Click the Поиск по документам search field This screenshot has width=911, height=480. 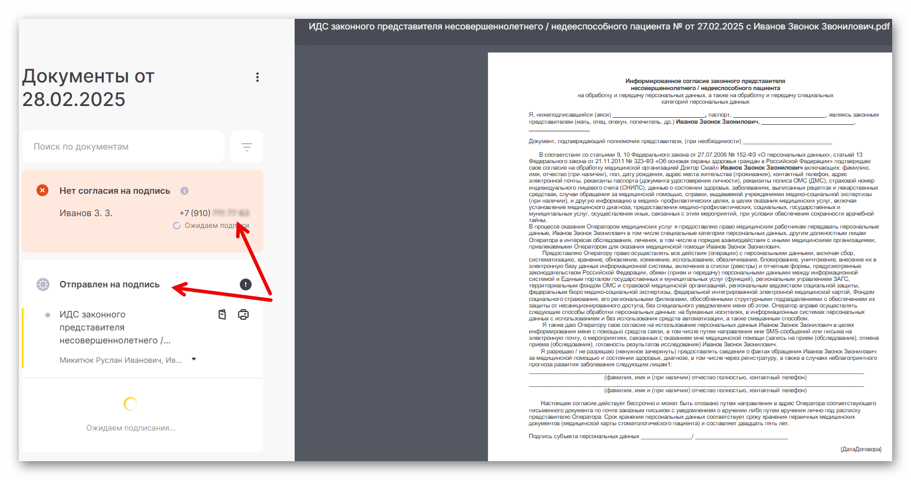pyautogui.click(x=123, y=147)
